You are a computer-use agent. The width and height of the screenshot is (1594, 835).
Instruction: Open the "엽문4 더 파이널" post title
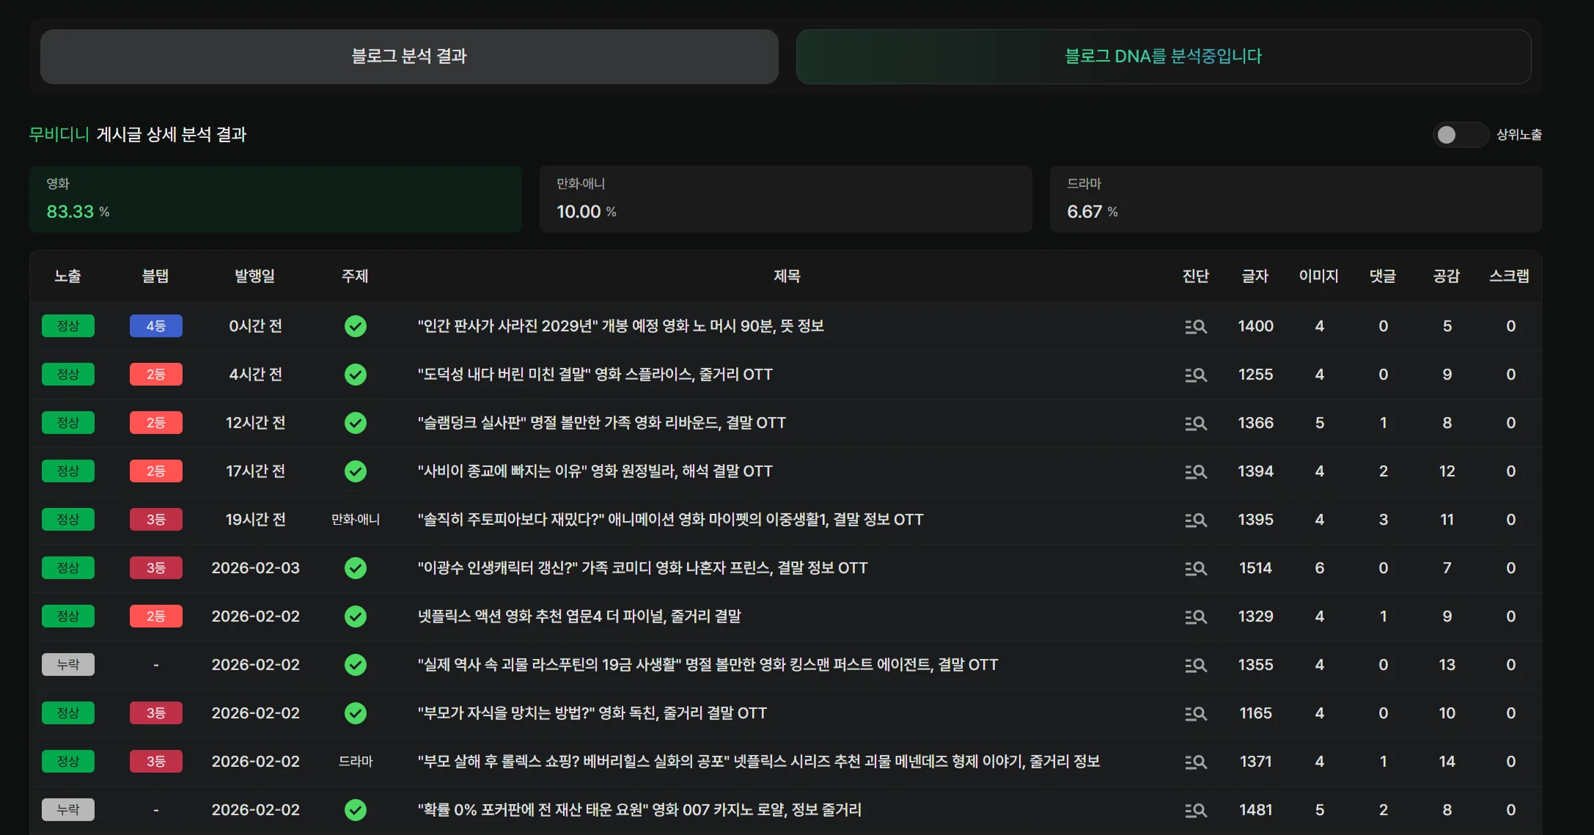point(579,617)
